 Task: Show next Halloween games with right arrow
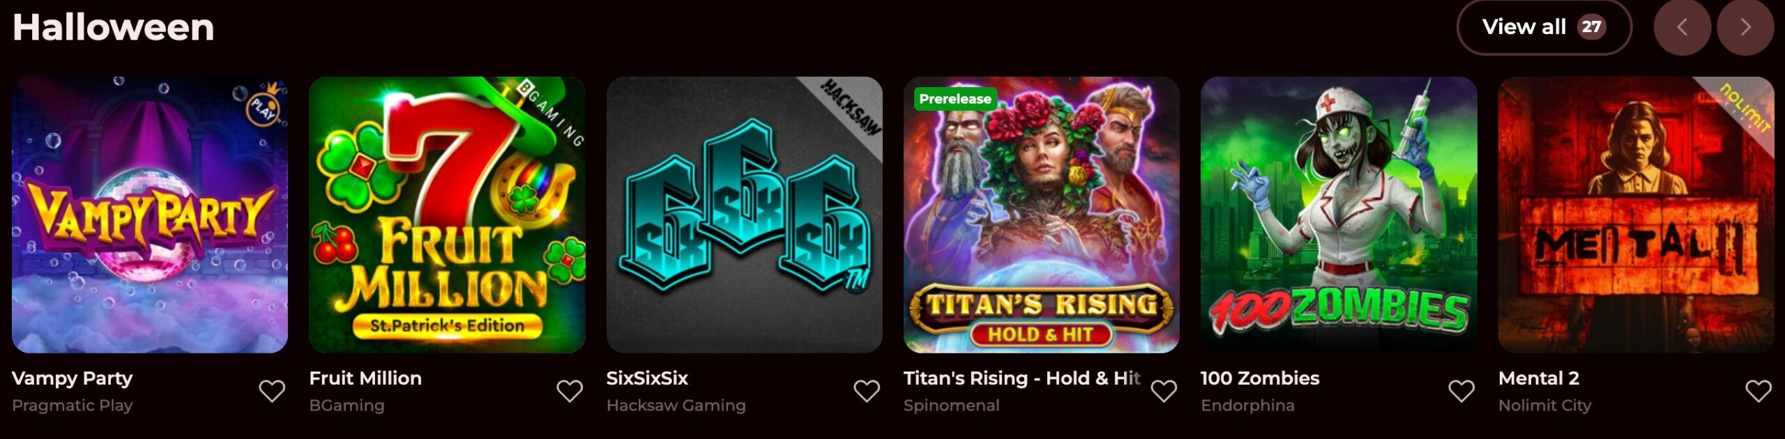pyautogui.click(x=1745, y=27)
